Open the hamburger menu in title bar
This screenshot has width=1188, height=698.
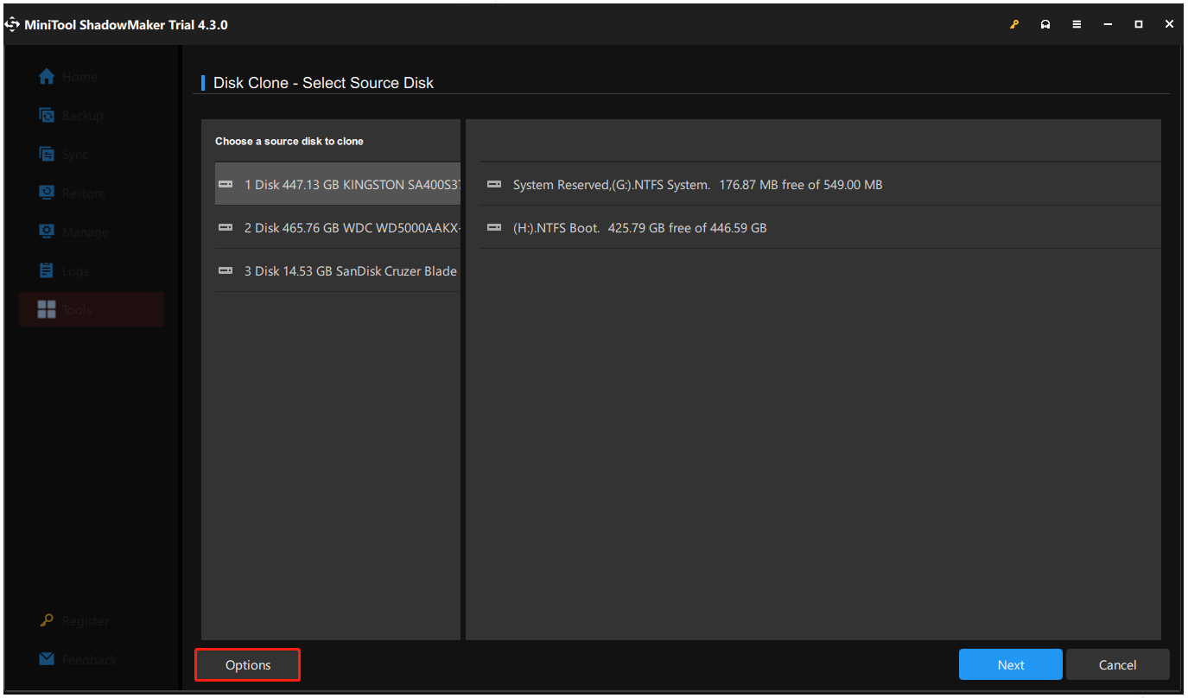pos(1077,25)
